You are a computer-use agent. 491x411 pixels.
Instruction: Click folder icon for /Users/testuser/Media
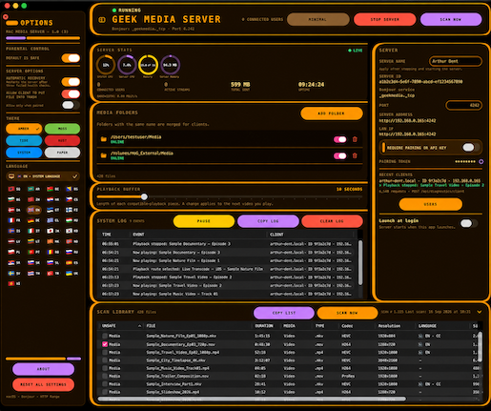[x=104, y=139]
